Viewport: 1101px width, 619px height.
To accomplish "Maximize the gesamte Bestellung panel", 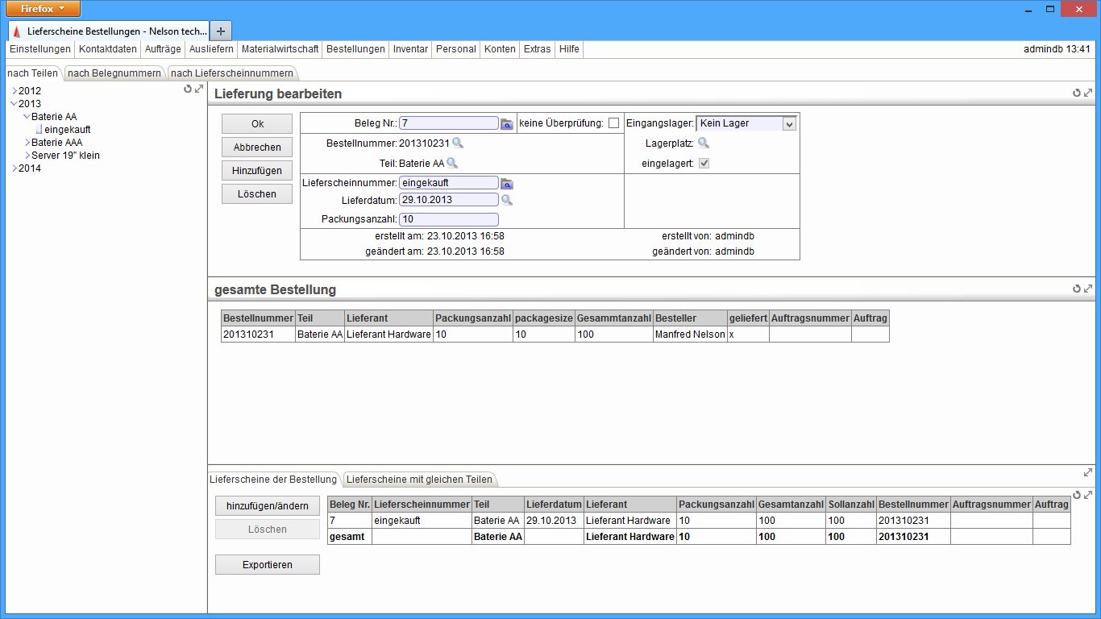I will point(1088,289).
